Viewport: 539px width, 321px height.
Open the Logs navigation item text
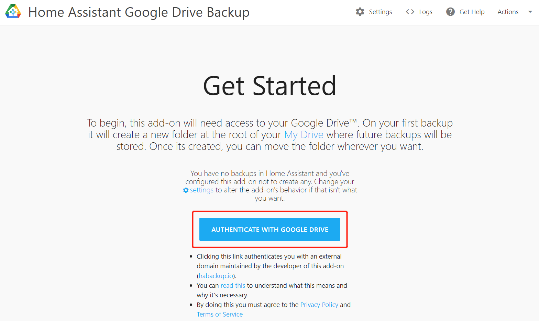[x=426, y=12]
